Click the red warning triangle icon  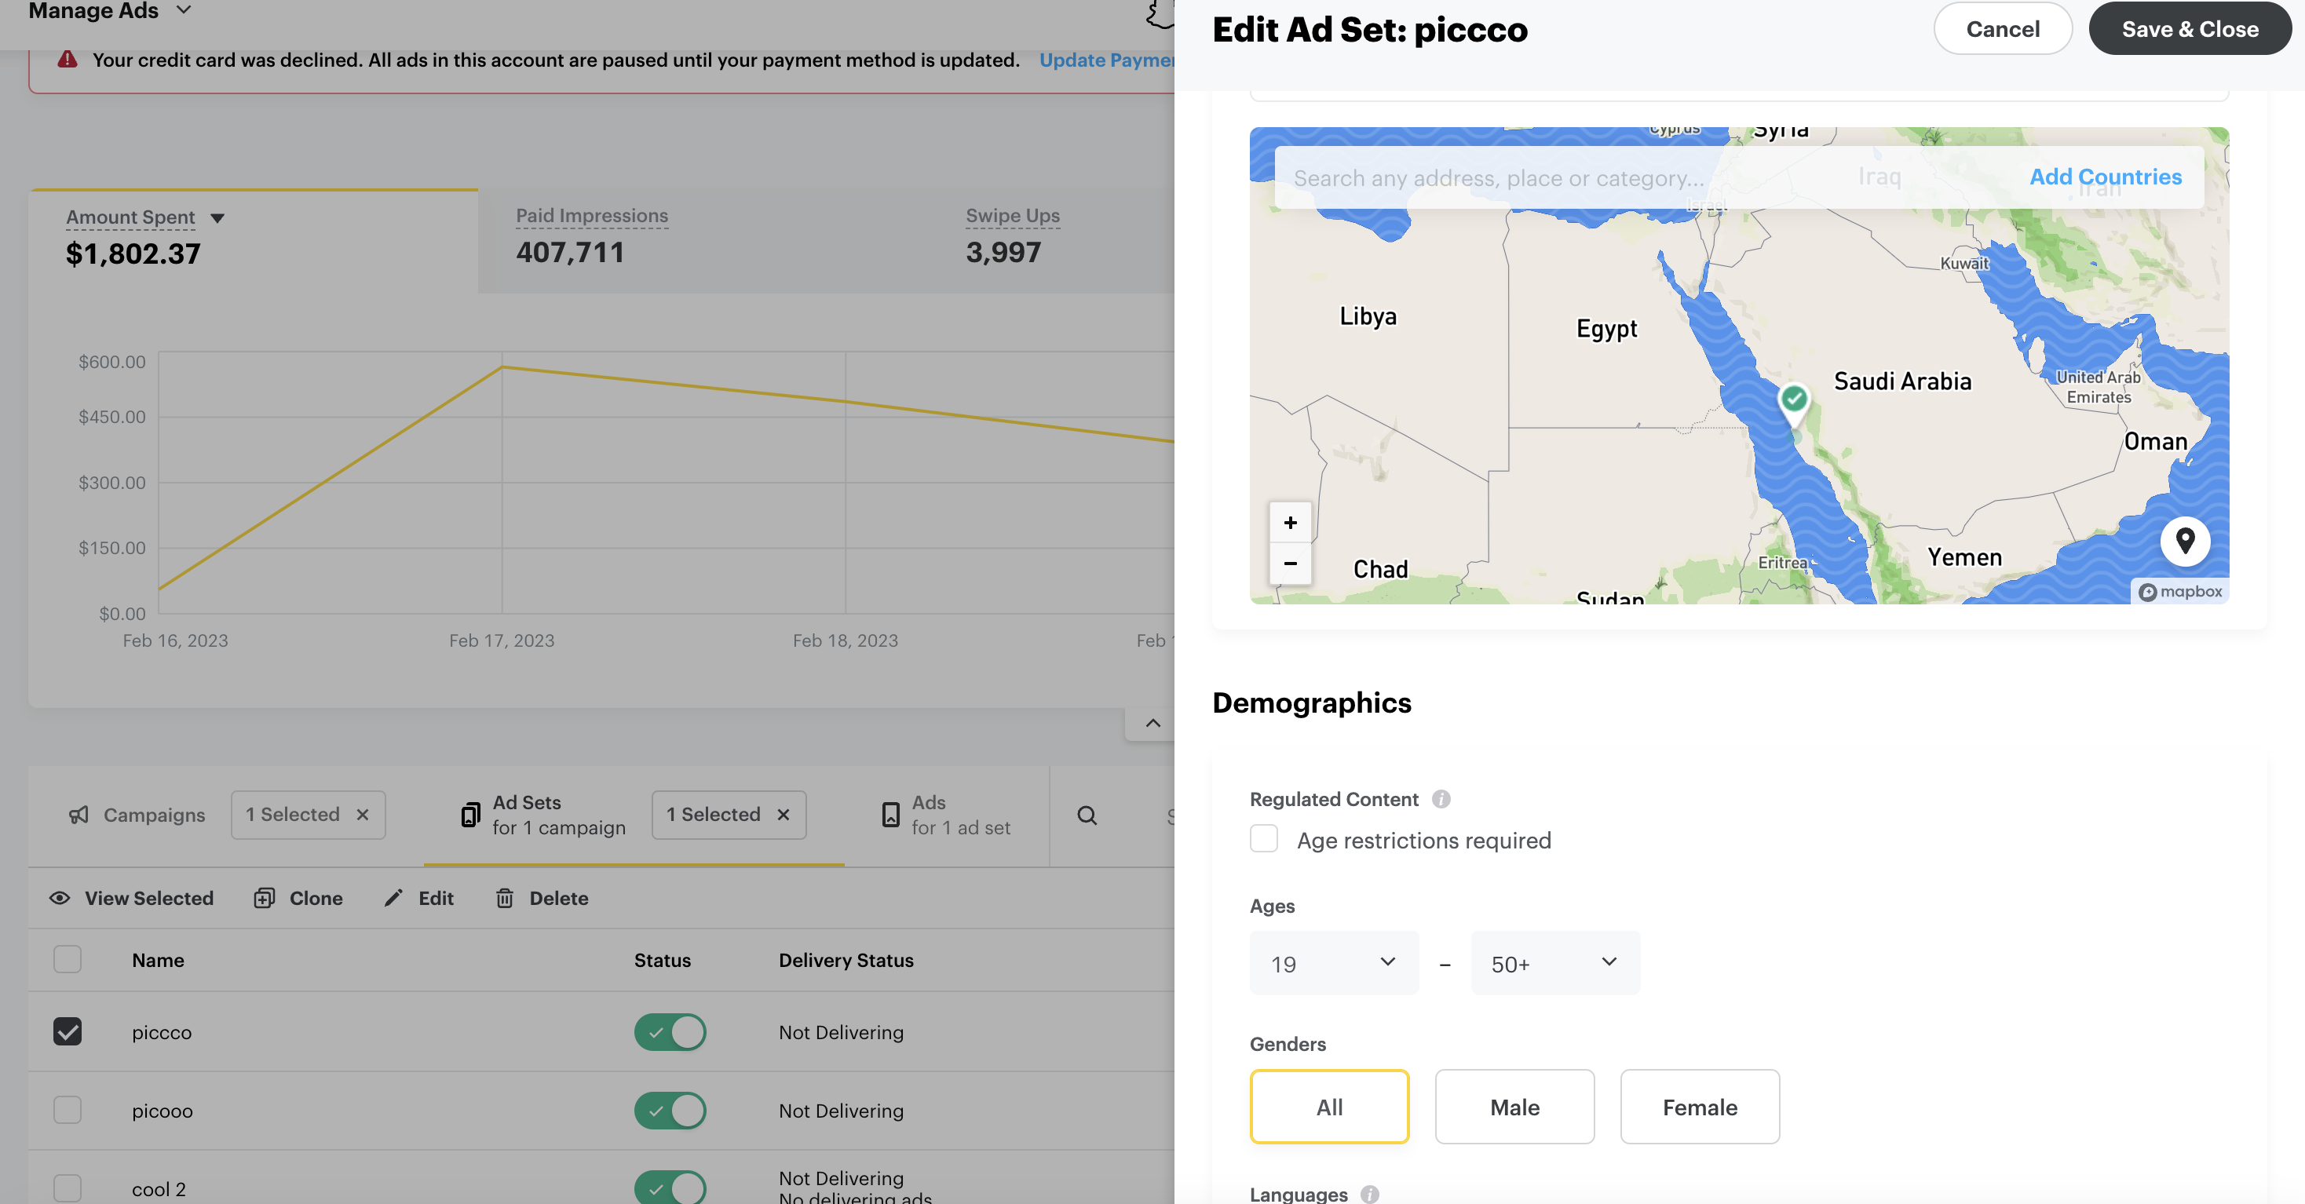(x=67, y=59)
